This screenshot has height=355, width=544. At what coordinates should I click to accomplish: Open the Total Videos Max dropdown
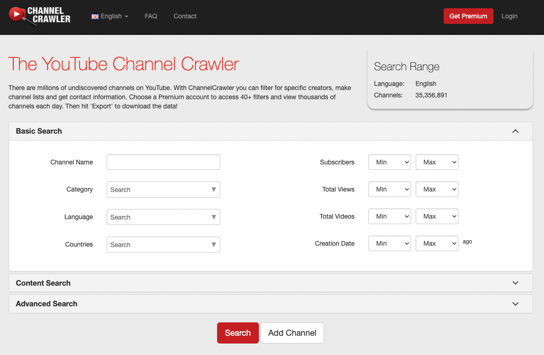click(436, 216)
